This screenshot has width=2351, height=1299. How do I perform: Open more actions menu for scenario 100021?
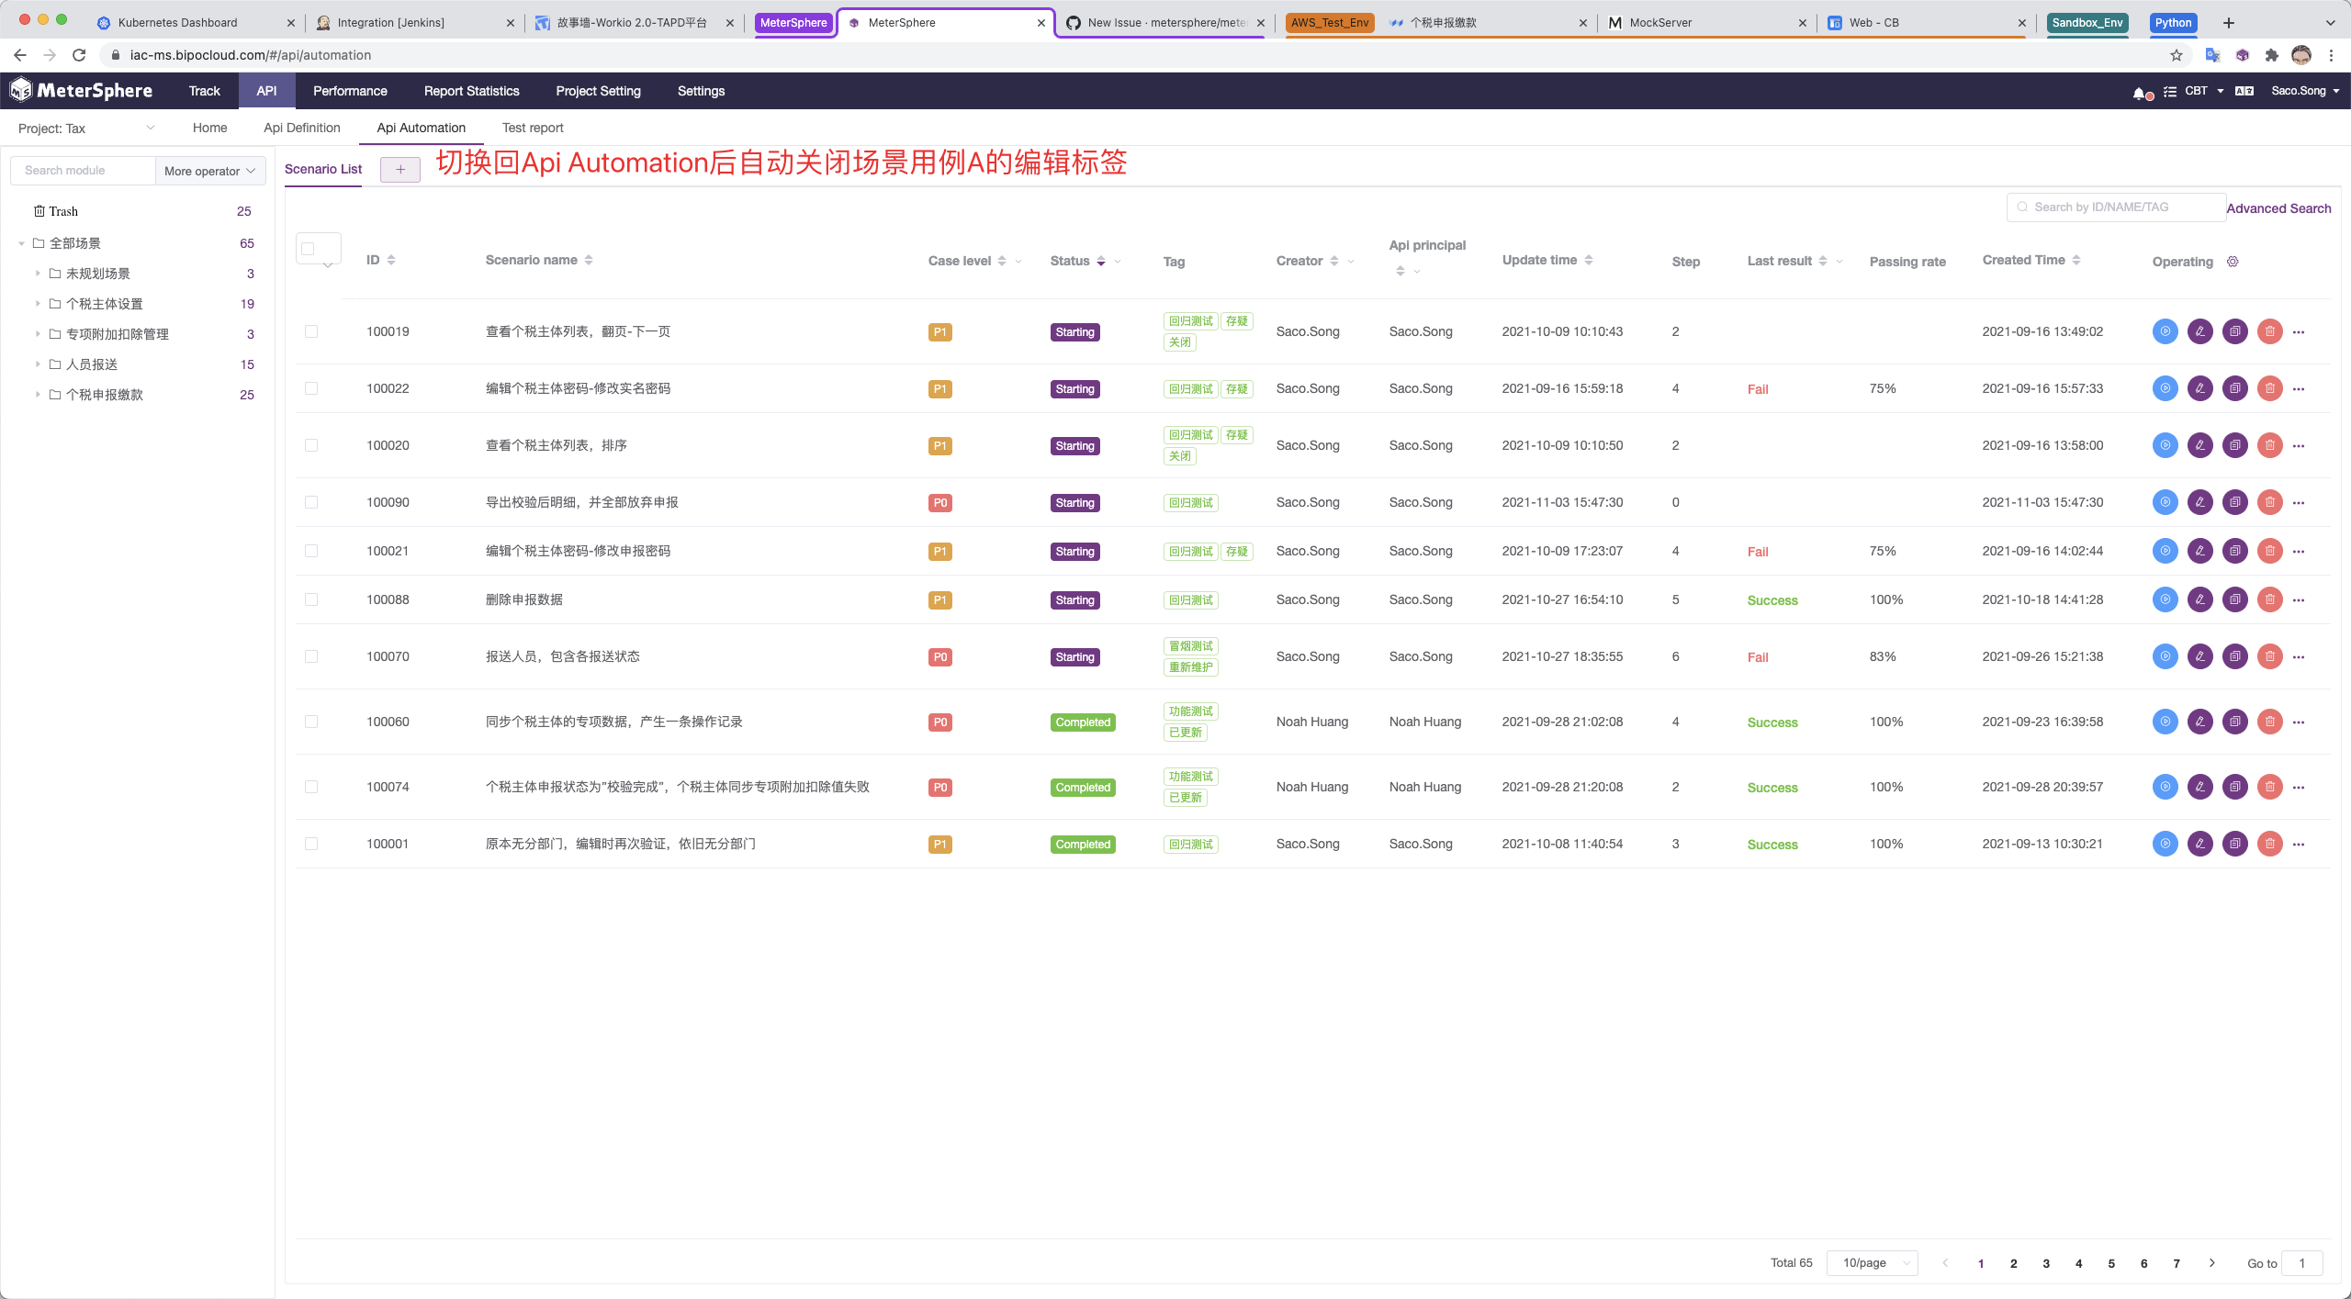pos(2299,551)
